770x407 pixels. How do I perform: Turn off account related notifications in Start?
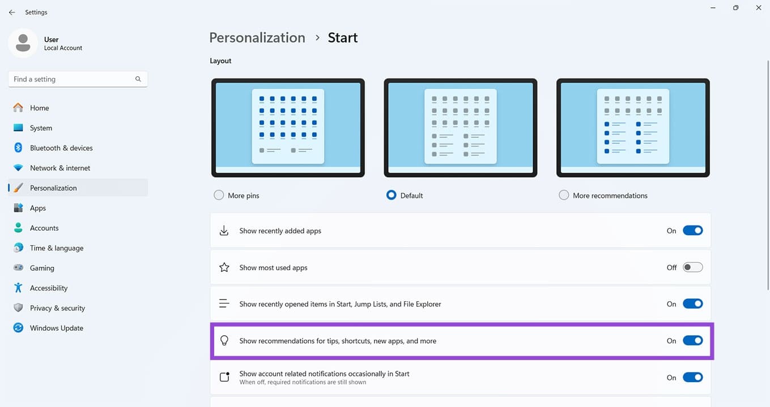click(692, 377)
